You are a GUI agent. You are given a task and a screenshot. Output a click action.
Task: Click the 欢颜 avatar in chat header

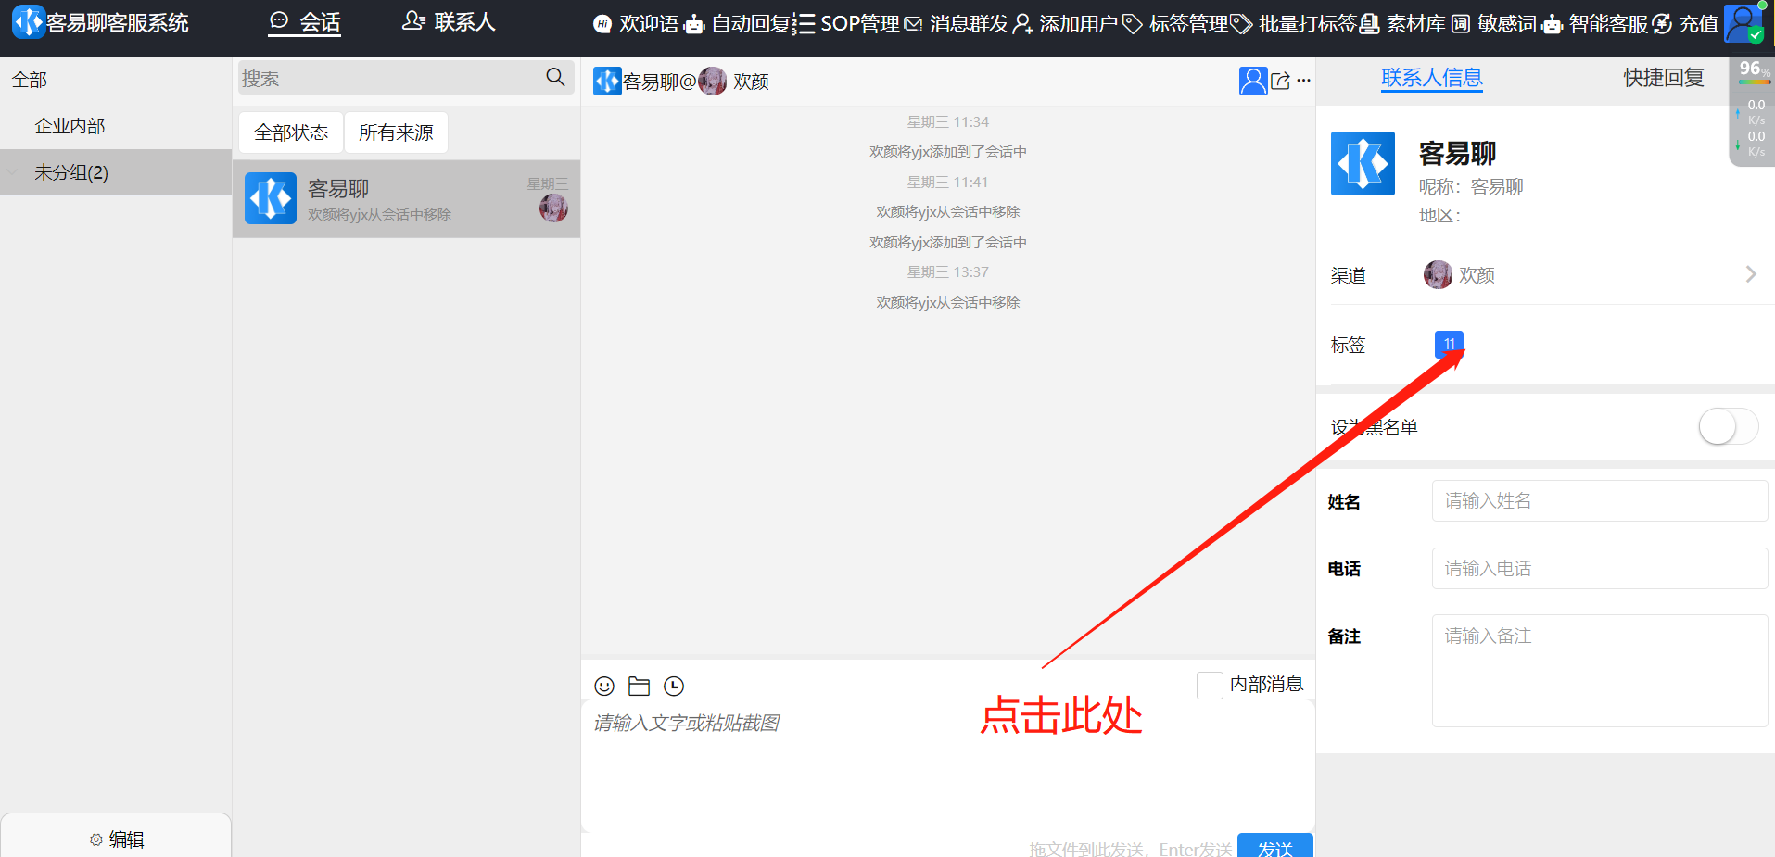pyautogui.click(x=713, y=82)
